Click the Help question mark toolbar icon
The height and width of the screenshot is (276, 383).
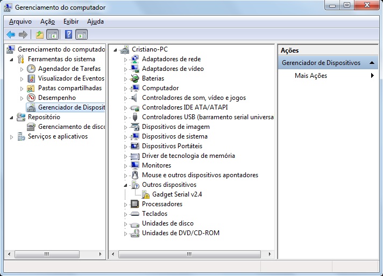pos(68,35)
